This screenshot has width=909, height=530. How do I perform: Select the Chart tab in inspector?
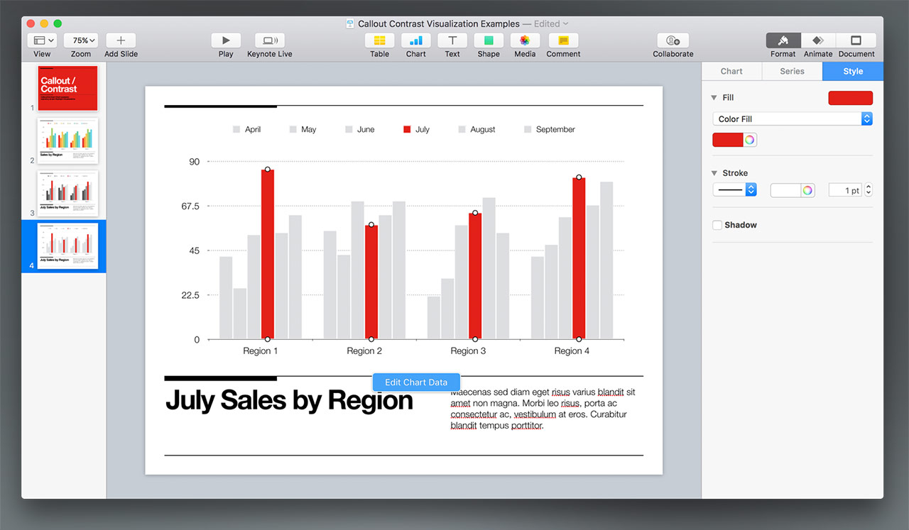coord(731,71)
